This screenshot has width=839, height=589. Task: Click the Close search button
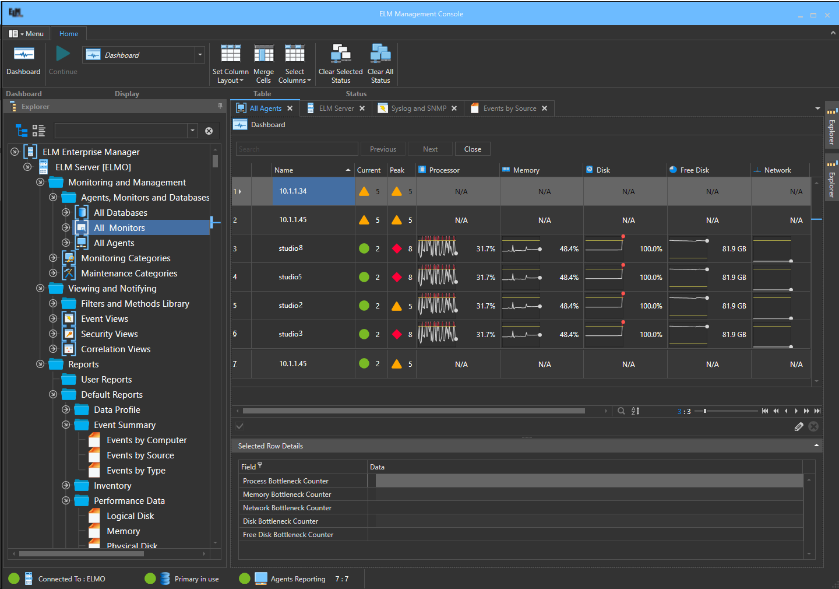pos(473,149)
